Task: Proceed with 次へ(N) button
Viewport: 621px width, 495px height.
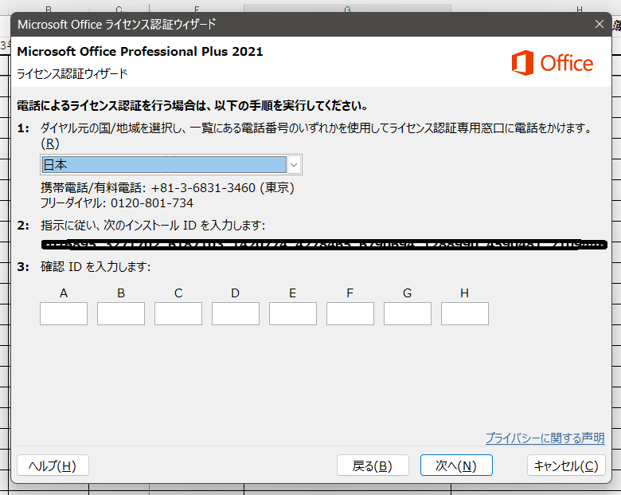Action: pyautogui.click(x=456, y=466)
